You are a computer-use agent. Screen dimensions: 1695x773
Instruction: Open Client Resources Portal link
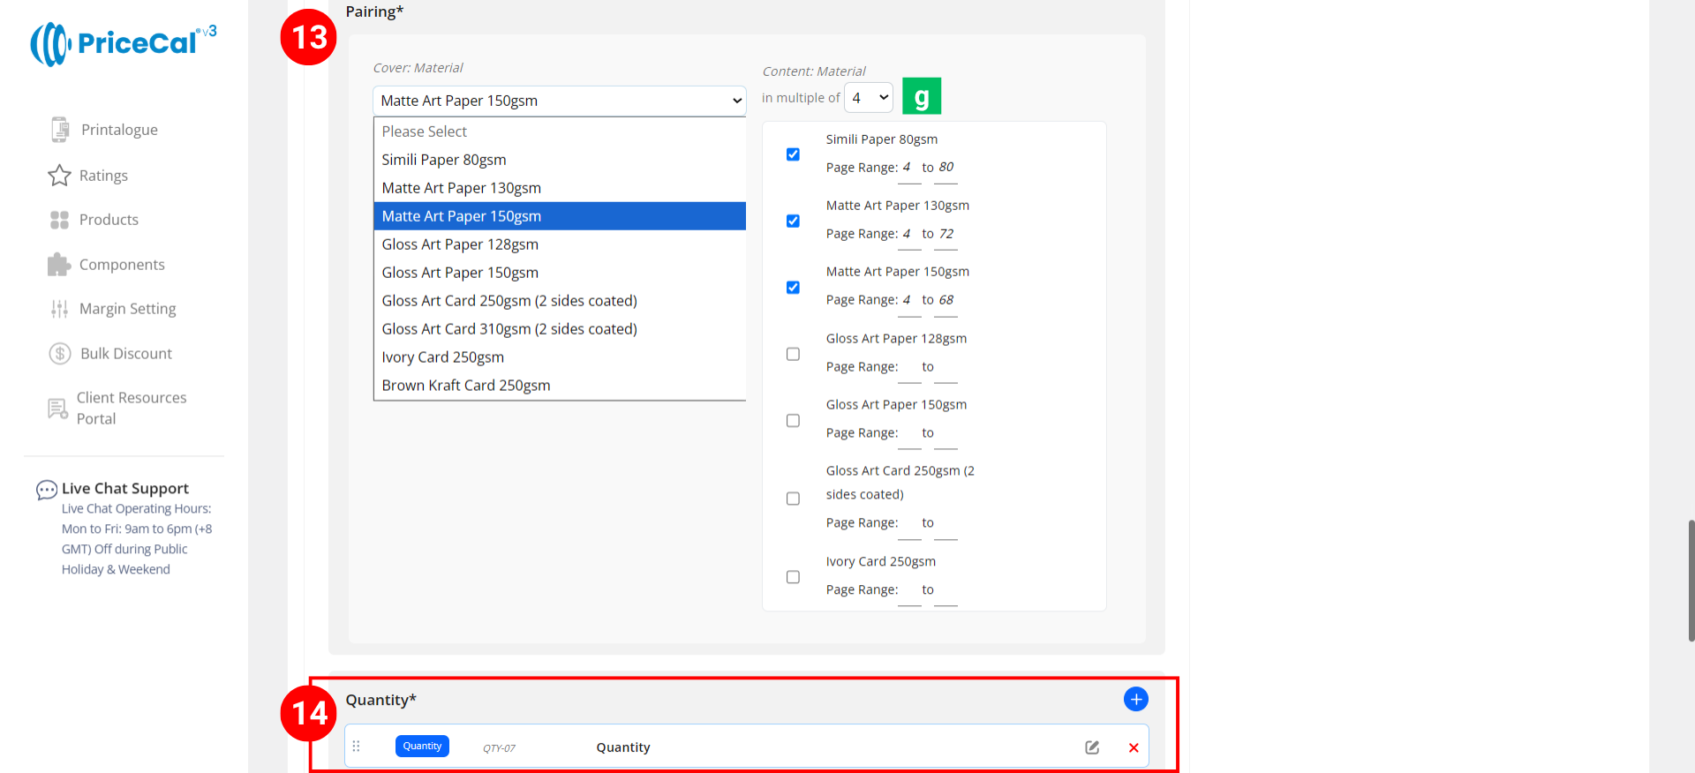pyautogui.click(x=131, y=408)
